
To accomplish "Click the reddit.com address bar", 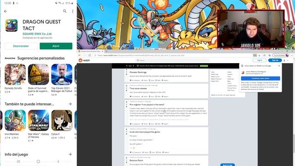I will pos(173,55).
